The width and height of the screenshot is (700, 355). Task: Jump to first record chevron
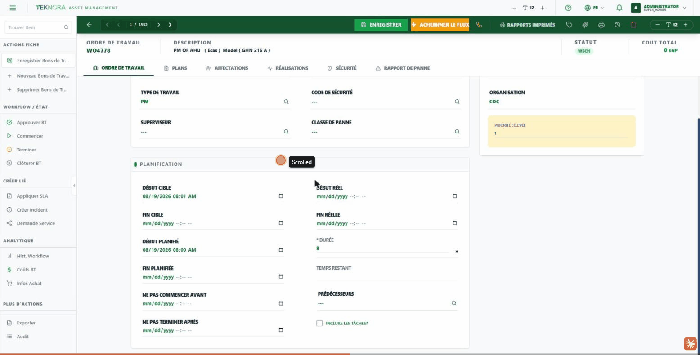[107, 25]
